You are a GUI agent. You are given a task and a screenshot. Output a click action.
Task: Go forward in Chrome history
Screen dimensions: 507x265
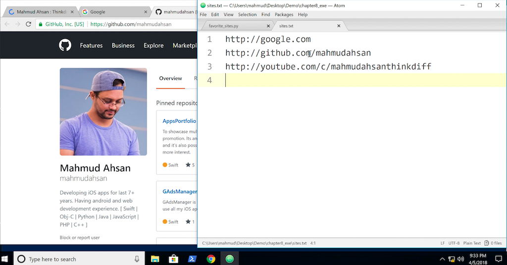18,24
